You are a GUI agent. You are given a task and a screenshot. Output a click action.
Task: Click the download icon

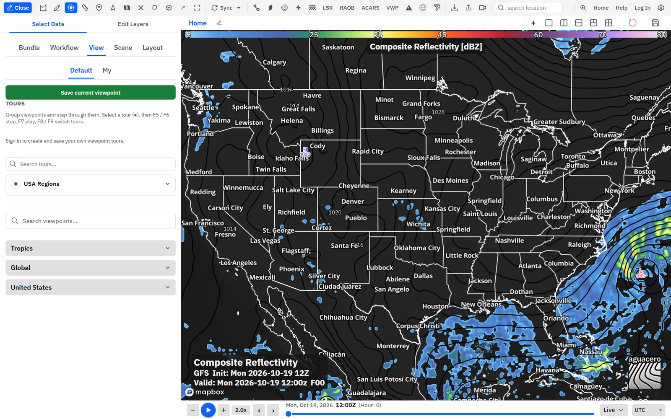(x=454, y=8)
